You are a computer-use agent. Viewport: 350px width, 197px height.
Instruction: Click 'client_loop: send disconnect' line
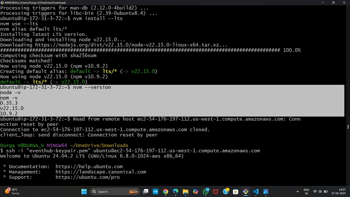tap(79, 135)
